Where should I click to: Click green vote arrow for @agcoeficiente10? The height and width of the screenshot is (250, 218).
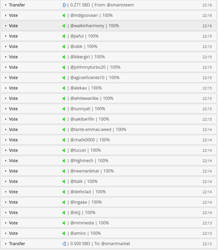(x=64, y=78)
